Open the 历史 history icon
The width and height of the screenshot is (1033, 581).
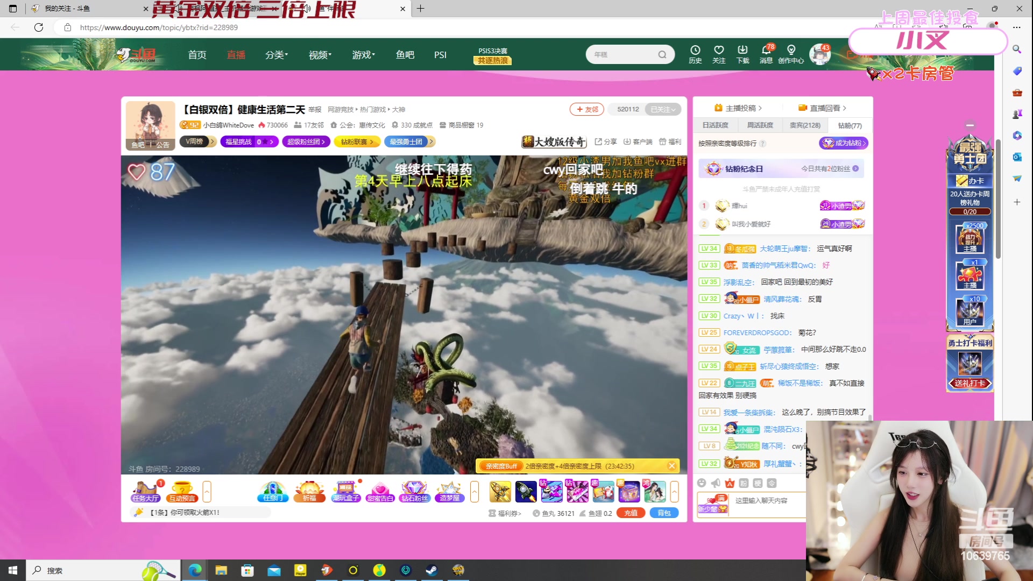pyautogui.click(x=695, y=54)
